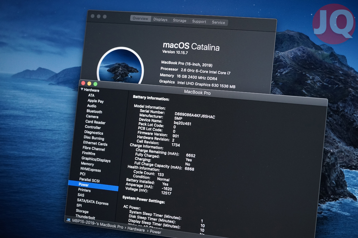The height and width of the screenshot is (238, 358).
Task: Click Version 10.15.7 in About This Mac
Action: coord(175,52)
